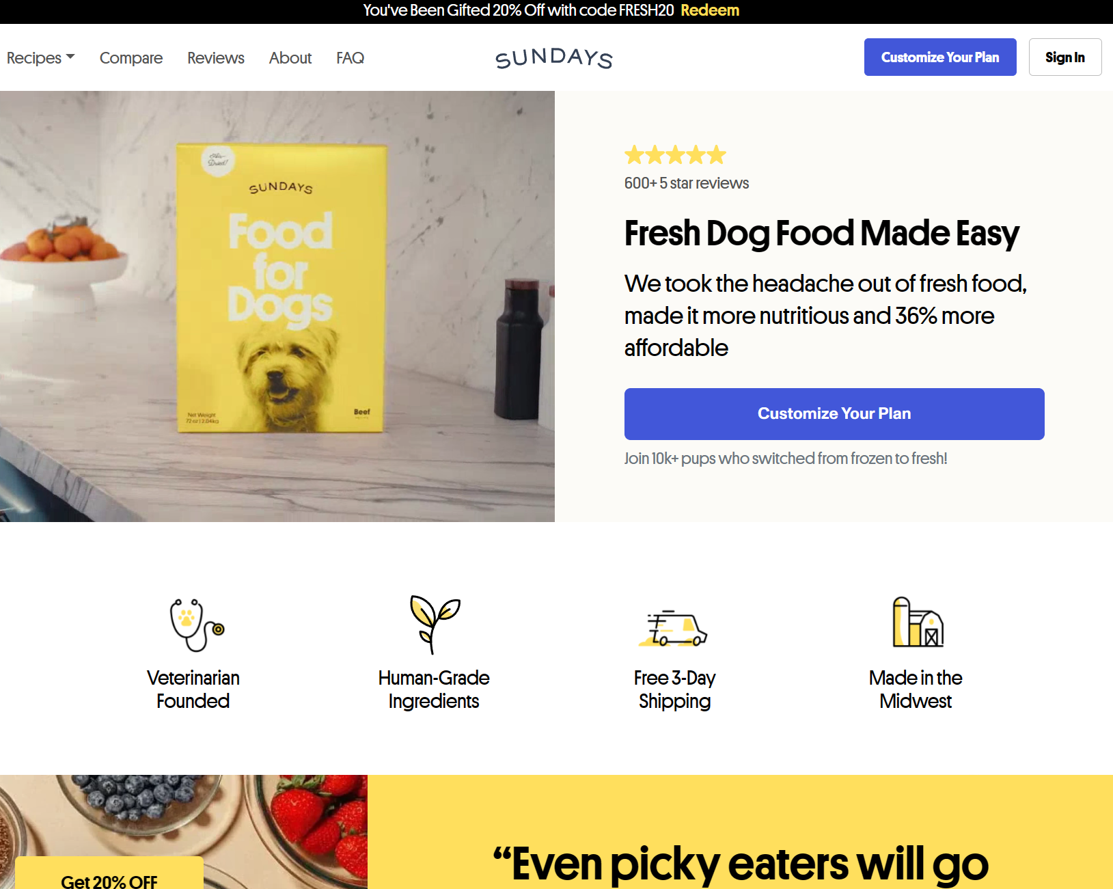The width and height of the screenshot is (1113, 889).
Task: Expand the Recipes dropdown menu
Action: (x=40, y=58)
